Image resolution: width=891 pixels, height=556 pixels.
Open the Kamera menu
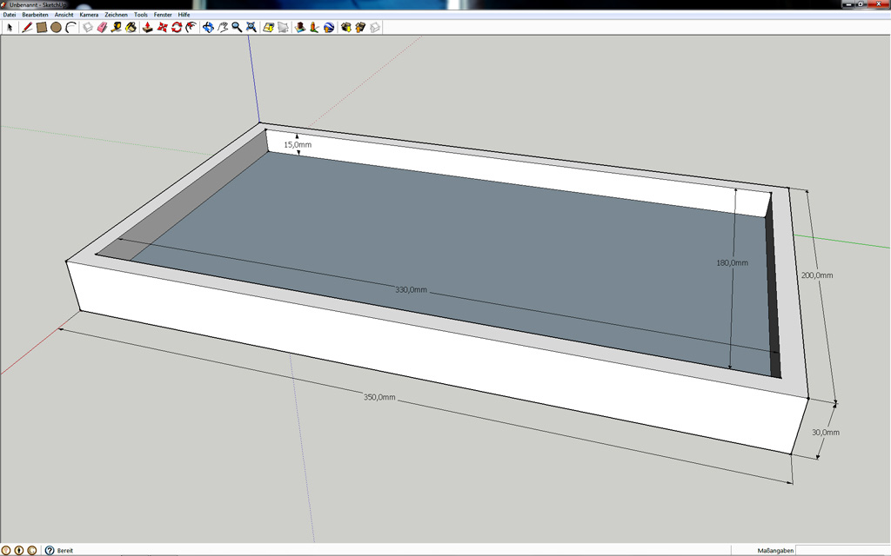[x=89, y=15]
